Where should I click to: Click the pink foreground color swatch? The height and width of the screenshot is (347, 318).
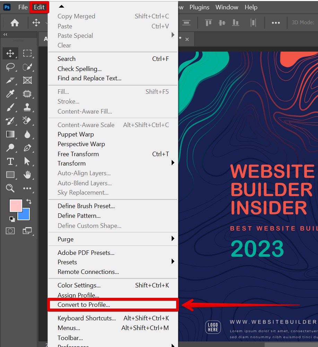pyautogui.click(x=15, y=205)
